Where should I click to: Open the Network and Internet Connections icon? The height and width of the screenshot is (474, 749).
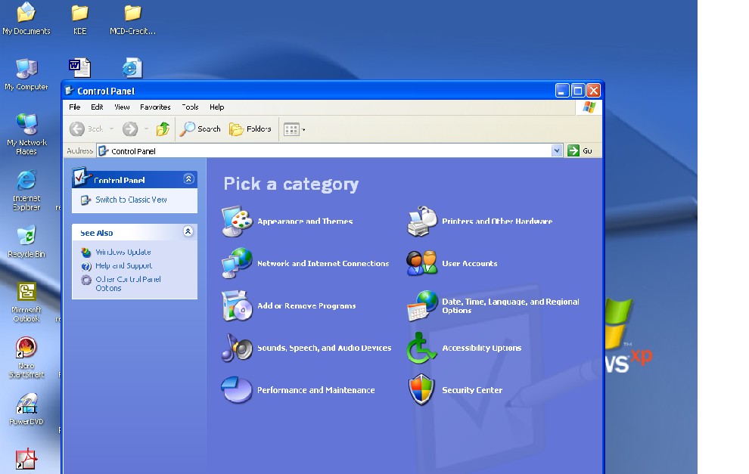pos(237,263)
